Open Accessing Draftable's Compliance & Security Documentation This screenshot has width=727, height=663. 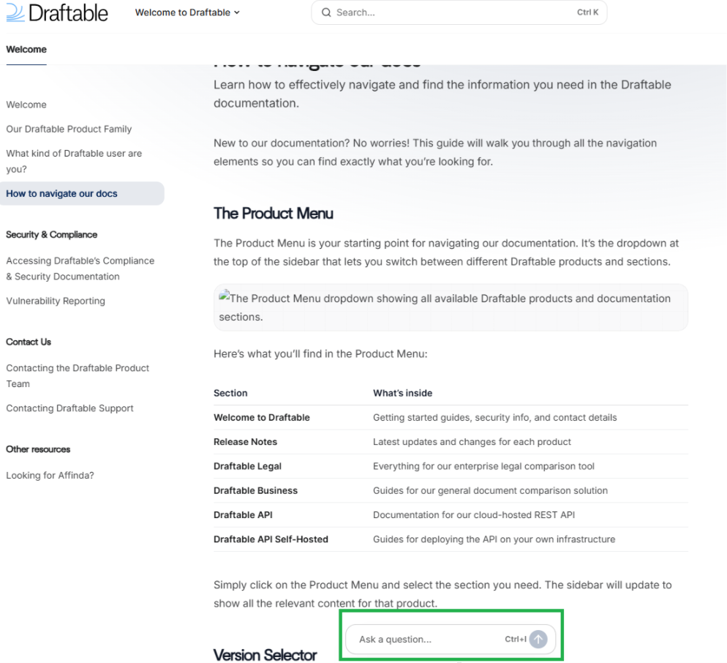click(x=80, y=268)
